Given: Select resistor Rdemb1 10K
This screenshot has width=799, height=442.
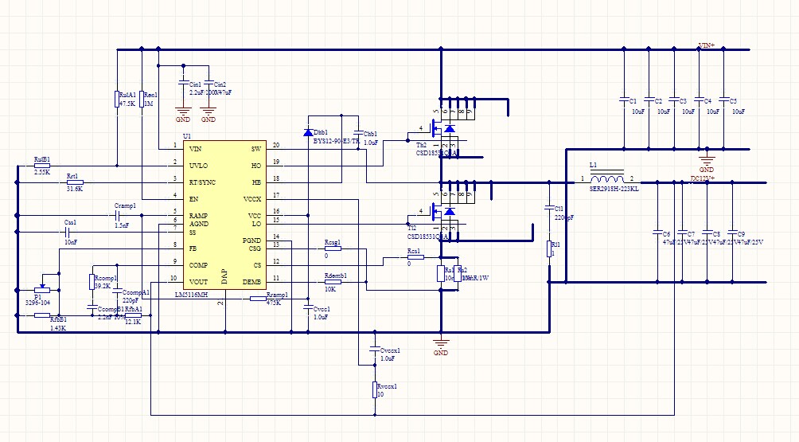Looking at the screenshot, I should coord(333,282).
